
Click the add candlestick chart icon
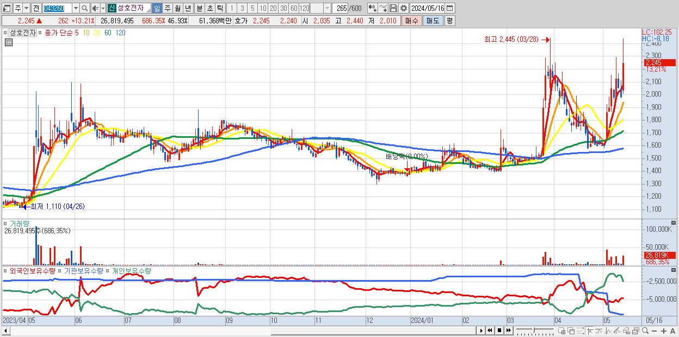click(x=372, y=9)
